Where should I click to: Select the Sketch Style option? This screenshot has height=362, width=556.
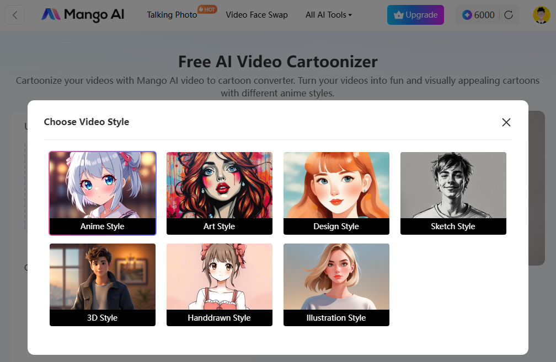pyautogui.click(x=453, y=193)
